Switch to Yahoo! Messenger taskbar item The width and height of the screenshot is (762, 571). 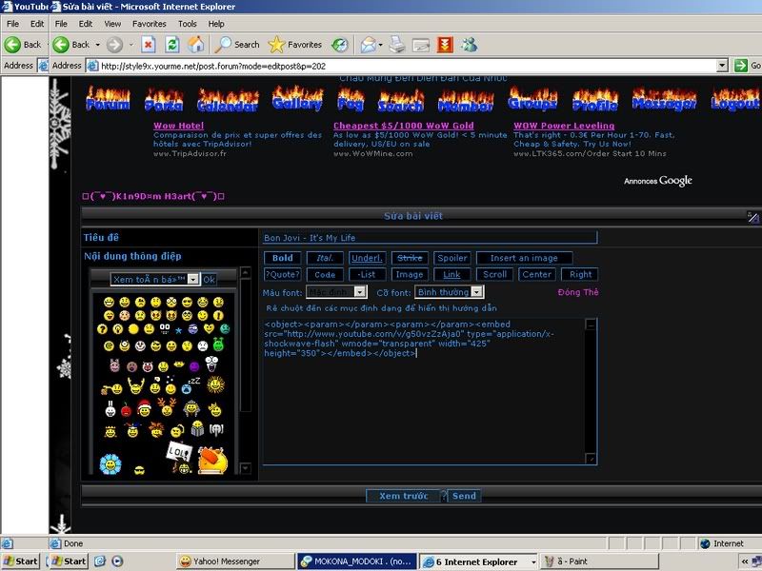tap(235, 561)
